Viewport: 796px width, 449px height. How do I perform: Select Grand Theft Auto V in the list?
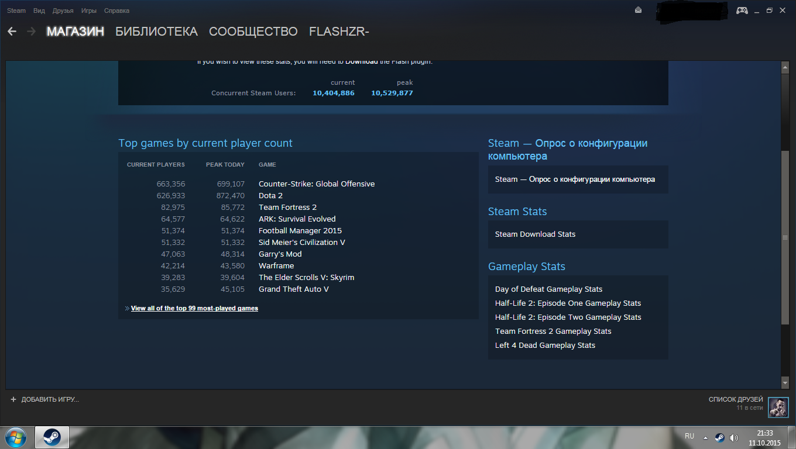coord(294,289)
